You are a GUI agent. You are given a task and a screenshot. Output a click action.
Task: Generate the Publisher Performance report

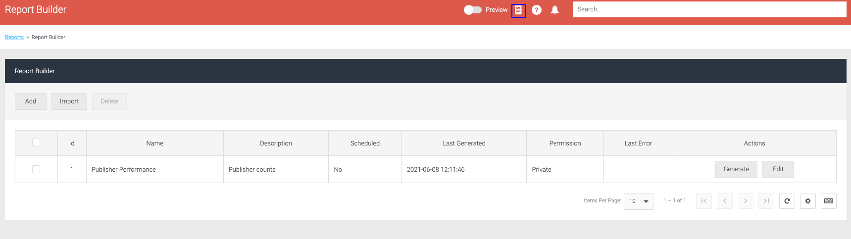tap(736, 169)
